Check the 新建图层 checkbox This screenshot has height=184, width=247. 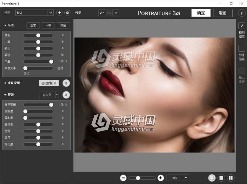[242, 48]
